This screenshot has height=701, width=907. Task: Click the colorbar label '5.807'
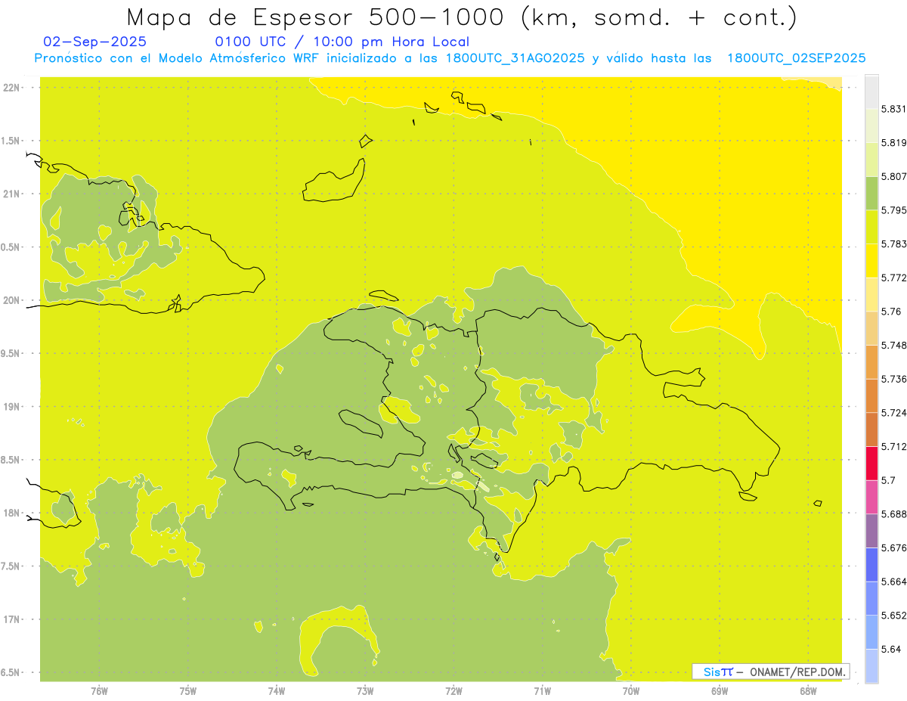(x=894, y=176)
